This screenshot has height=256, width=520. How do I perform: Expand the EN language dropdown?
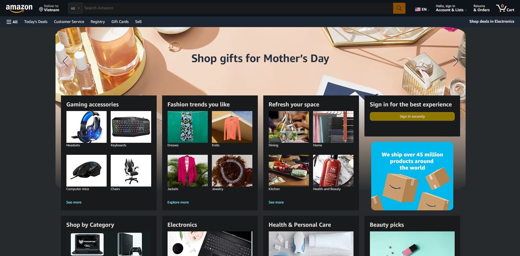pos(425,9)
